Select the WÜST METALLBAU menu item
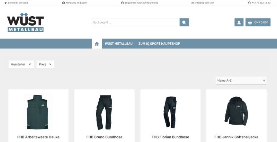Viewport: 277px width, 142px height. click(x=119, y=44)
